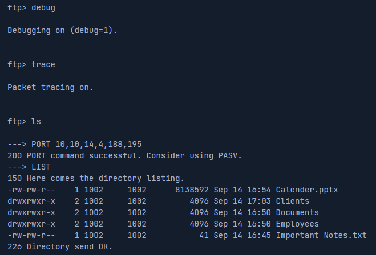Click the 'Packet tracing on.' line
The width and height of the screenshot is (376, 255).
pyautogui.click(x=50, y=88)
